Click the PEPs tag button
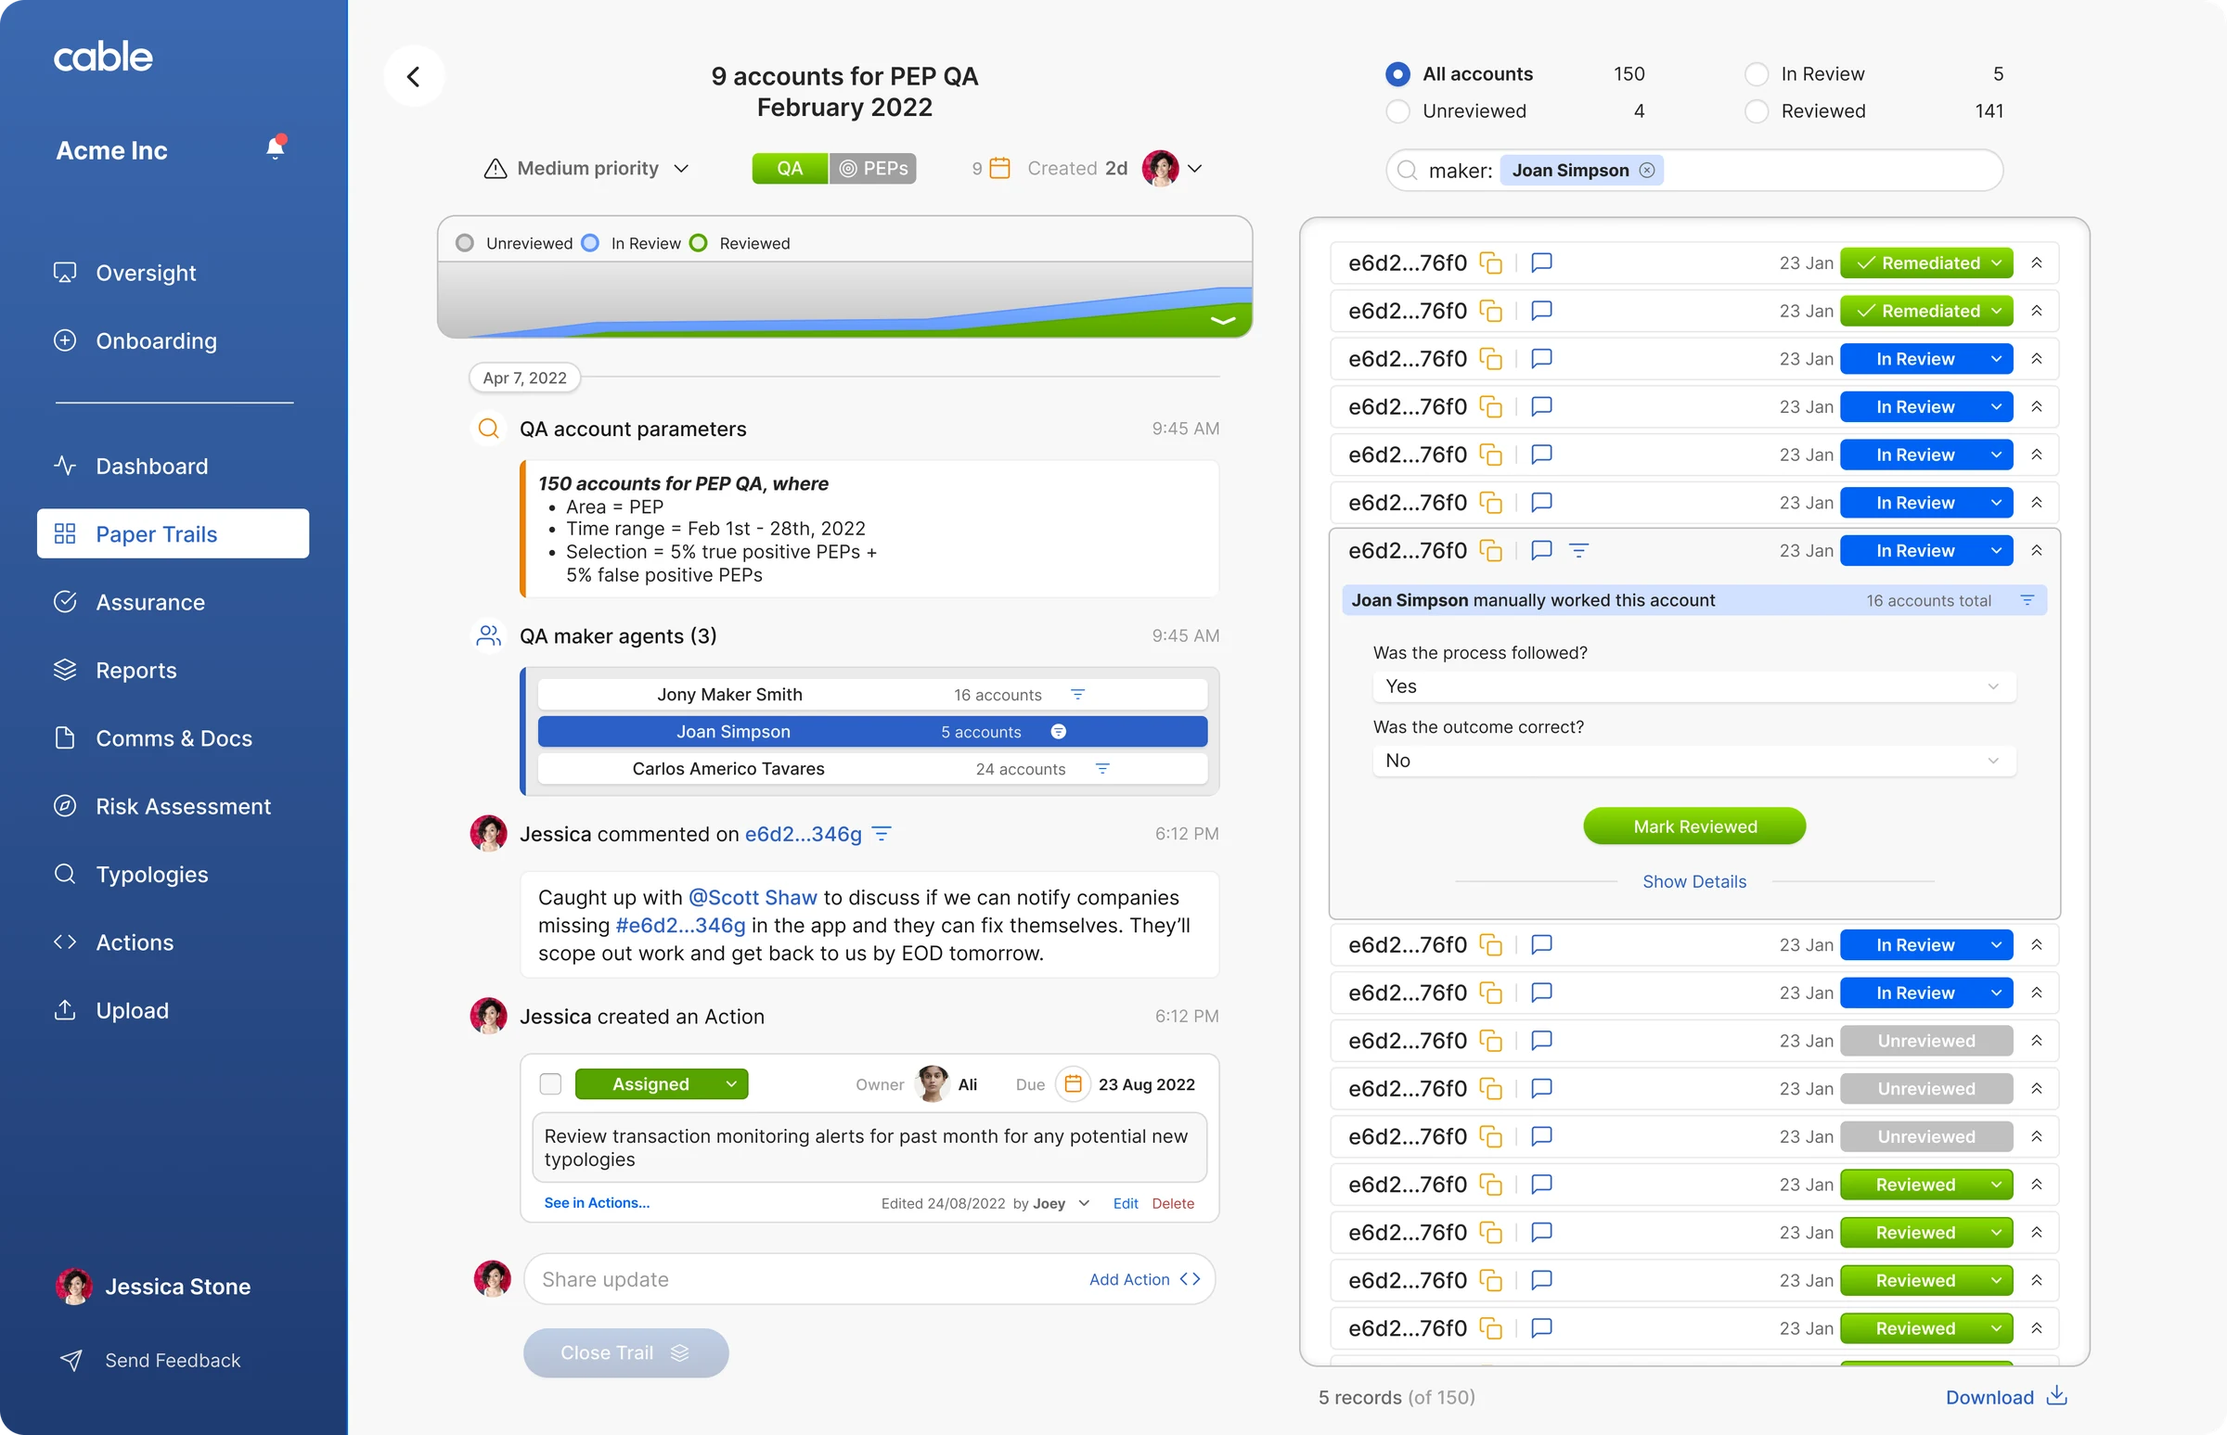2227x1435 pixels. [873, 169]
